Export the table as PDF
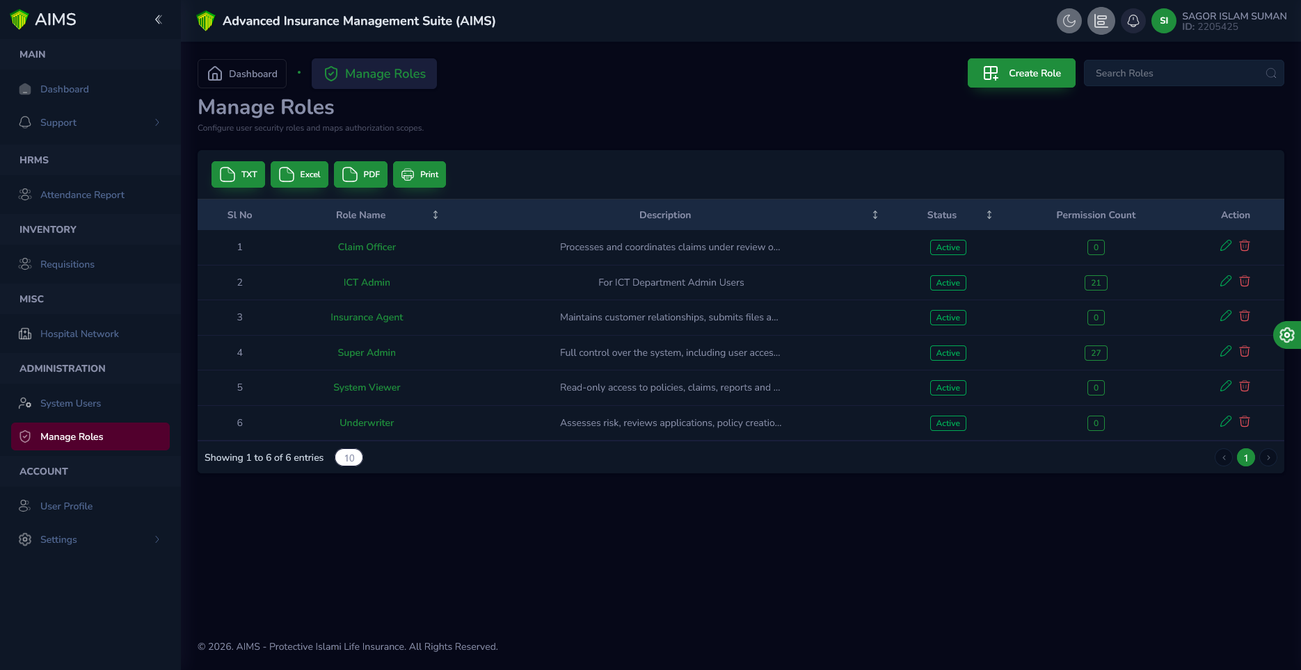 pyautogui.click(x=360, y=174)
